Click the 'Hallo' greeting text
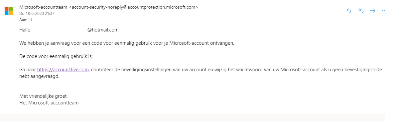The width and height of the screenshot is (395, 122). pyautogui.click(x=25, y=30)
